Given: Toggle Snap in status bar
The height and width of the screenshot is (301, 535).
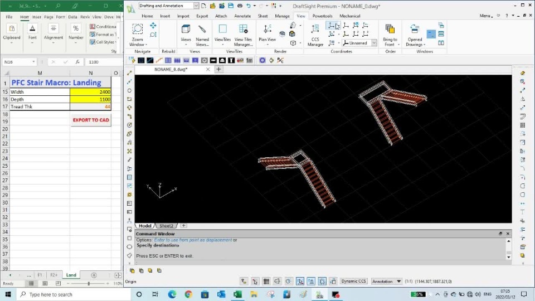Looking at the screenshot, I should coord(255,281).
